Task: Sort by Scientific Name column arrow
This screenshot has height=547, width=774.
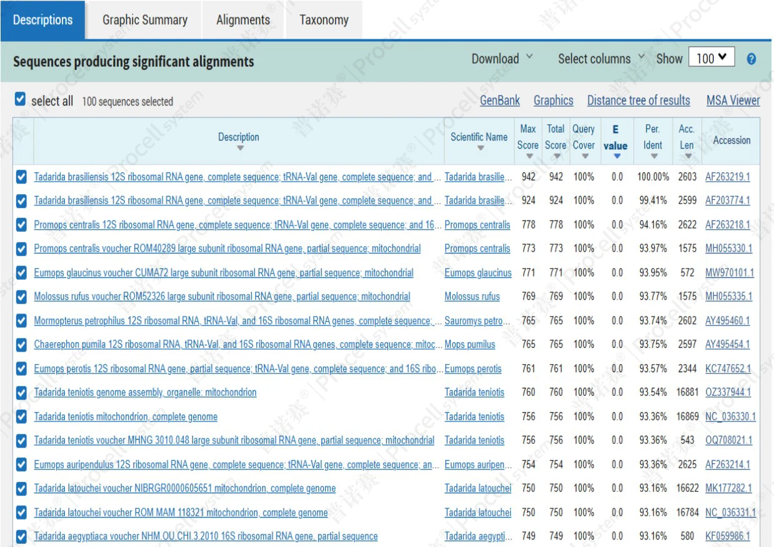Action: (480, 149)
